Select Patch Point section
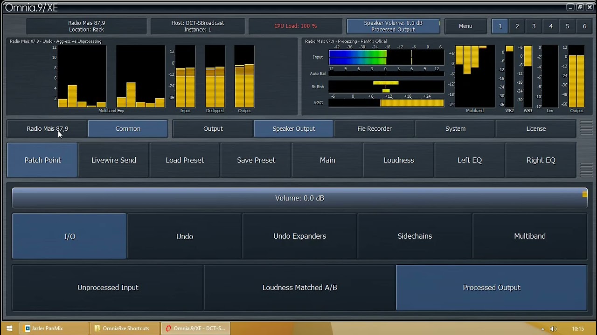 (42, 160)
